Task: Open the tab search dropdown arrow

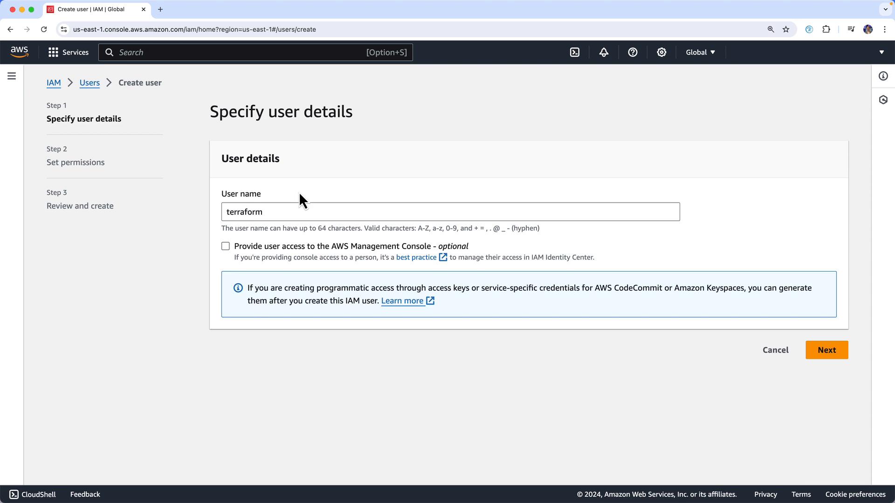Action: pyautogui.click(x=885, y=9)
